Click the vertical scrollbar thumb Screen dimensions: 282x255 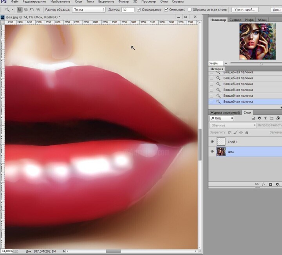point(200,145)
